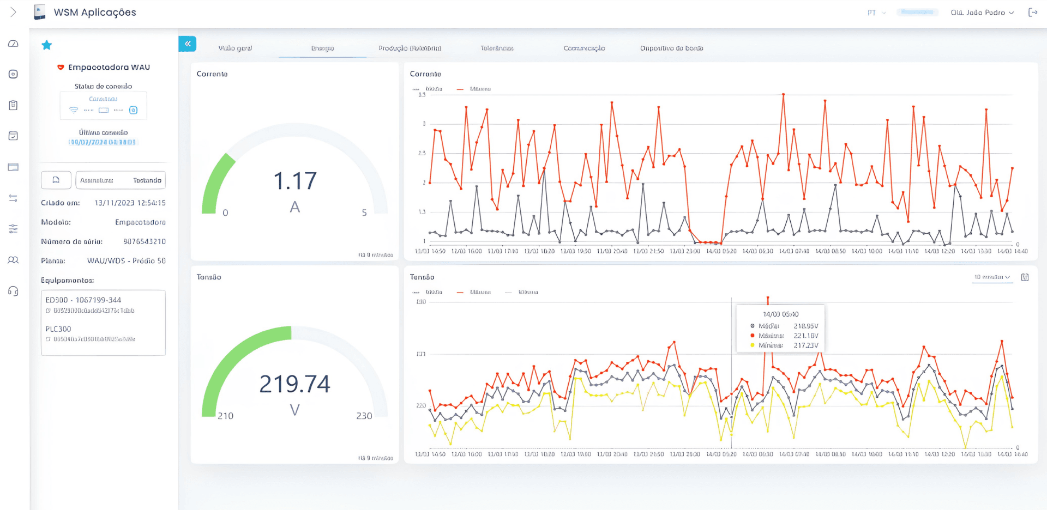Open the sliders settings icon in sidebar
Screen dimensions: 1047x510
tap(14, 229)
